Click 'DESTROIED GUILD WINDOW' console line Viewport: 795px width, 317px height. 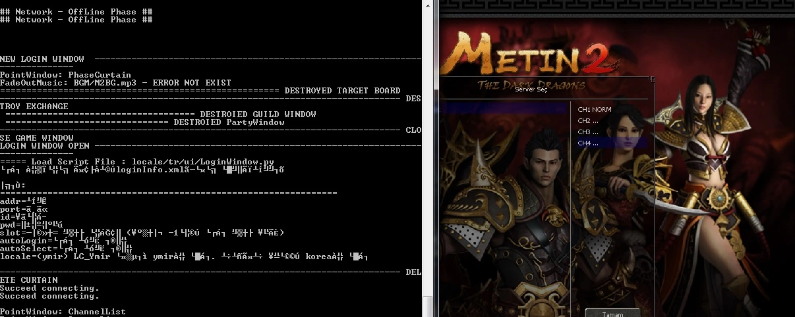click(258, 114)
